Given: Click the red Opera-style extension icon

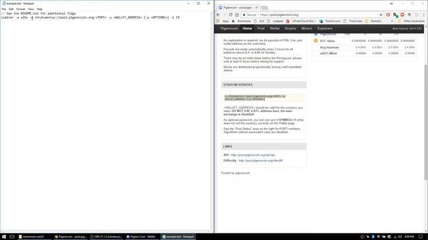Looking at the screenshot, I should [388, 15].
